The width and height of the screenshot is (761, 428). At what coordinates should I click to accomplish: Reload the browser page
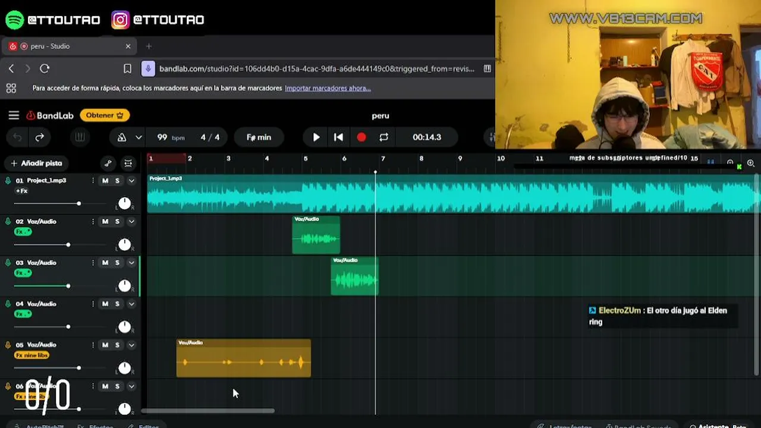click(x=45, y=69)
